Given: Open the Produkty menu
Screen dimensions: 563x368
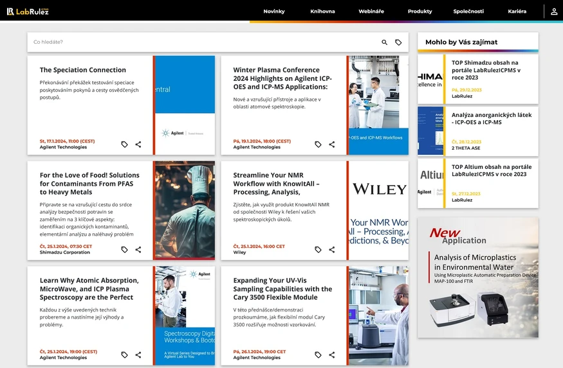Looking at the screenshot, I should tap(420, 12).
